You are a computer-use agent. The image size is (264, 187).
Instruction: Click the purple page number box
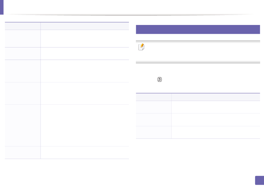click(260, 180)
